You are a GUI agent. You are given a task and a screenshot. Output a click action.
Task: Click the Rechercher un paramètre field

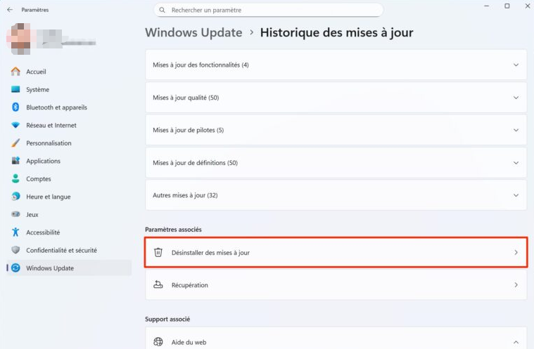click(x=268, y=11)
